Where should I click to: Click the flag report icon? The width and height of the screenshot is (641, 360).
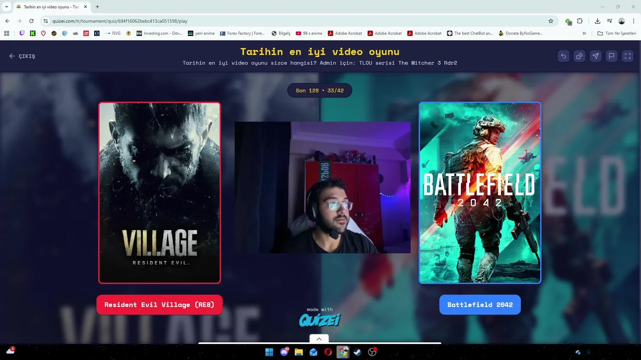click(x=611, y=56)
